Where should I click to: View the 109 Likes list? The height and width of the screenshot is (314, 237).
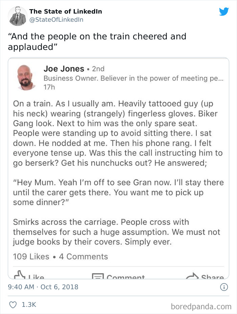click(x=31, y=257)
